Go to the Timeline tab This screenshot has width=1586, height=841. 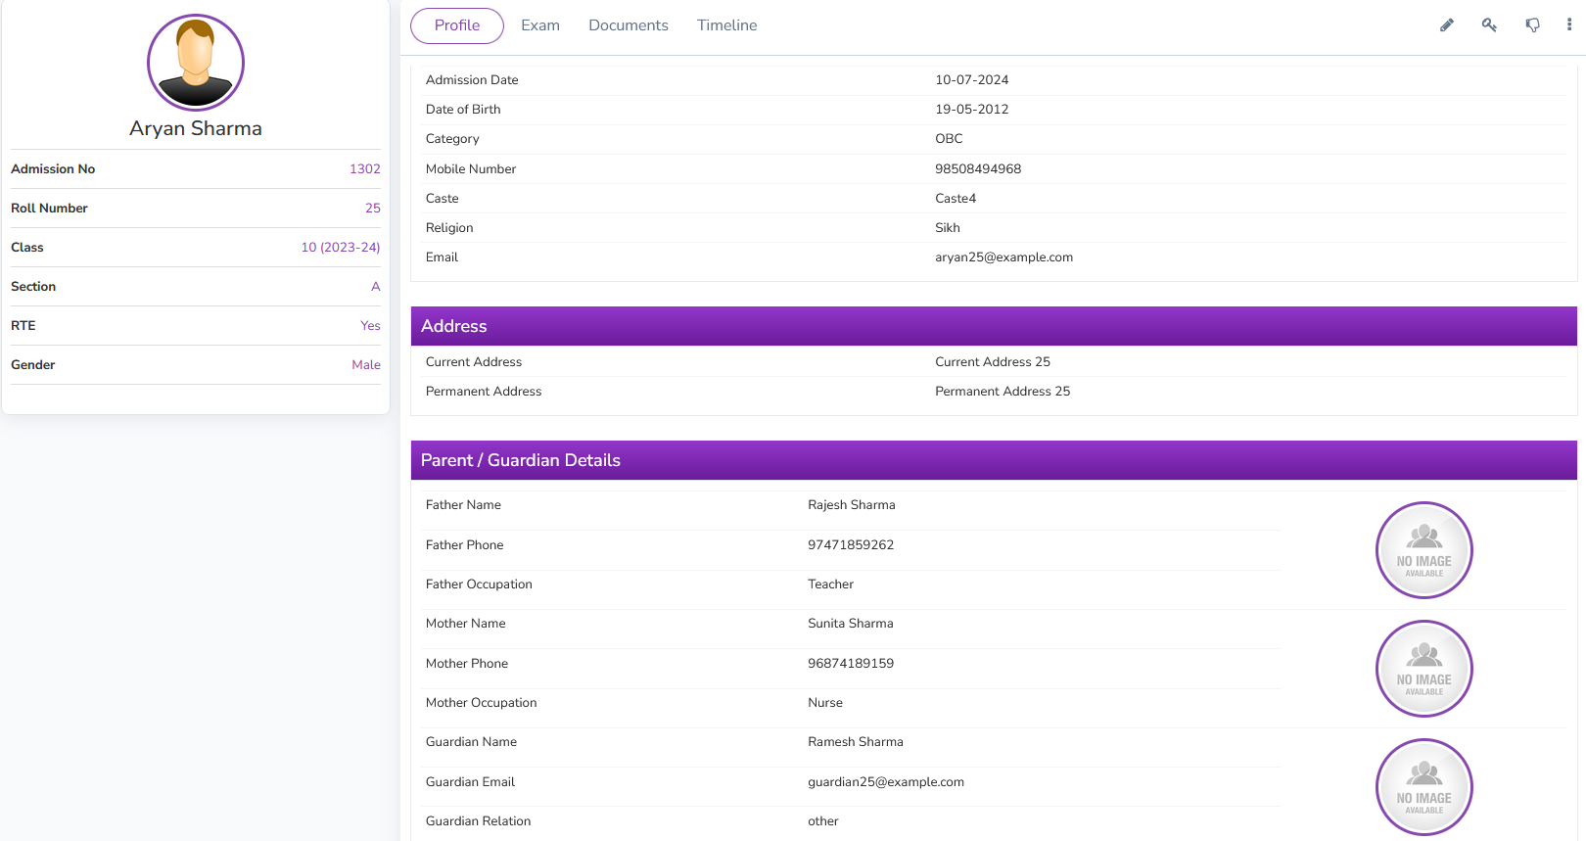726,25
